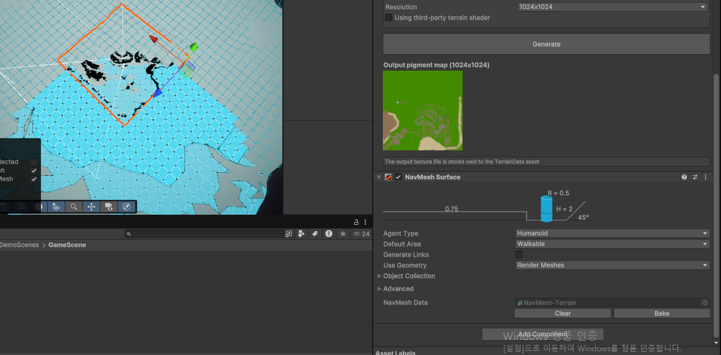Click the presets icon on NavMesh Surface
This screenshot has height=355, width=721.
point(694,177)
